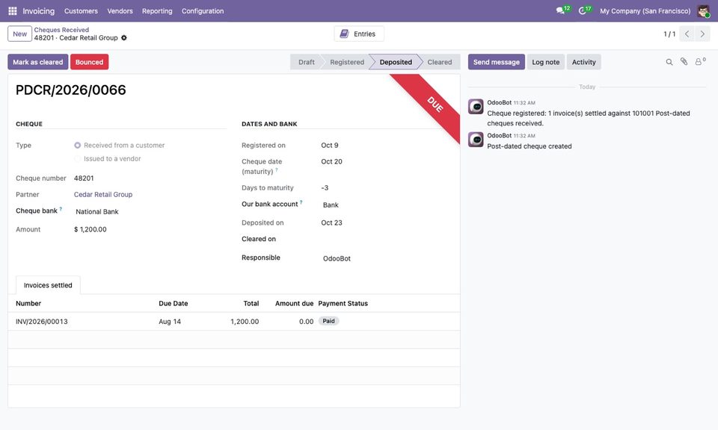Image resolution: width=718 pixels, height=430 pixels.
Task: Open the Cheque bank field dropdown
Action: (x=150, y=211)
